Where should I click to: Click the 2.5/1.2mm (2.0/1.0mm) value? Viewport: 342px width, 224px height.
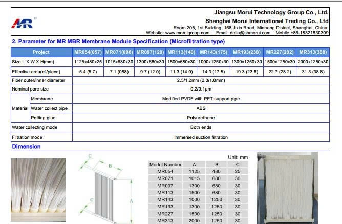pos(201,80)
